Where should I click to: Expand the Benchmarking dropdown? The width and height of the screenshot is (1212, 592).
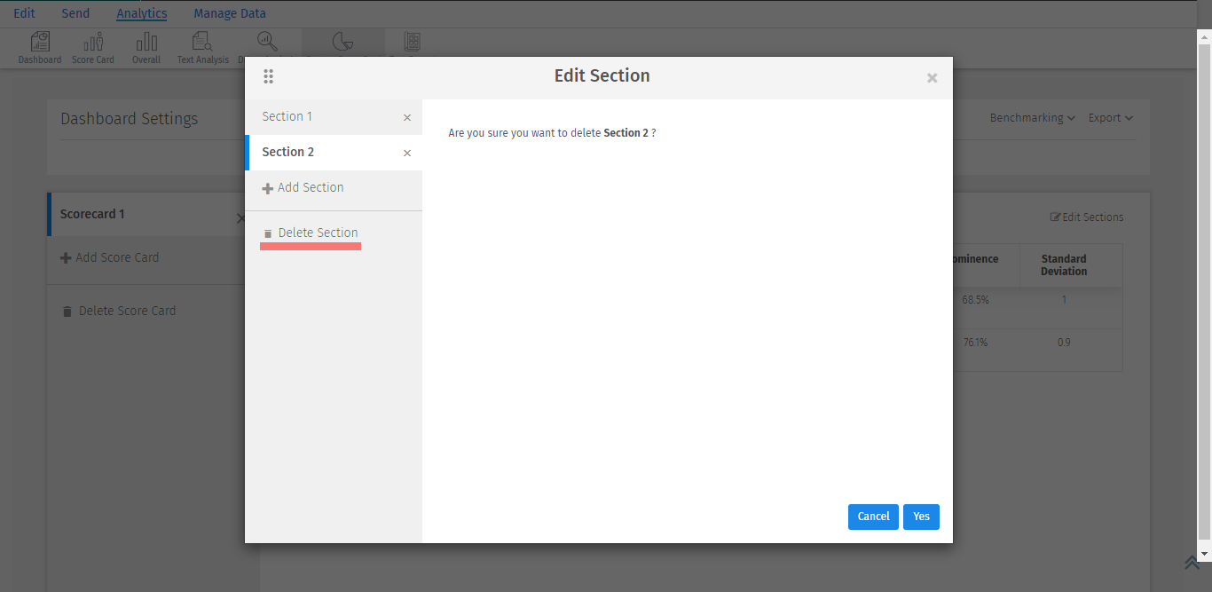1032,117
